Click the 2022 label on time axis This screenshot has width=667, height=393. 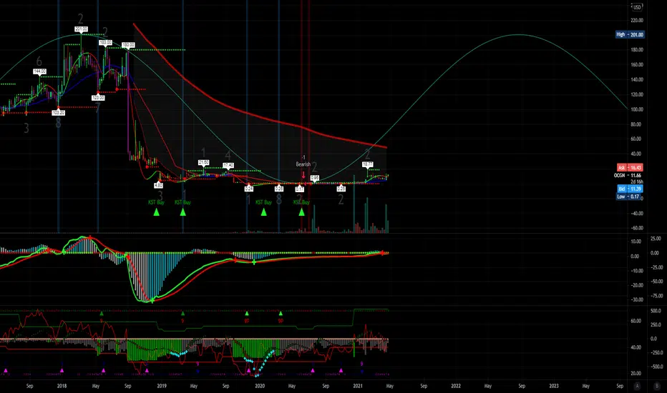click(x=456, y=386)
